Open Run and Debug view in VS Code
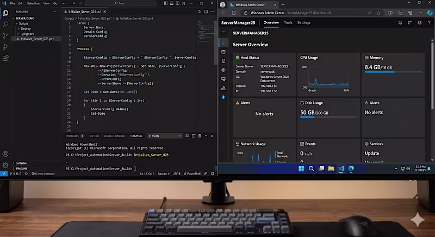Image resolution: width=435 pixels, height=237 pixels. tap(5, 47)
